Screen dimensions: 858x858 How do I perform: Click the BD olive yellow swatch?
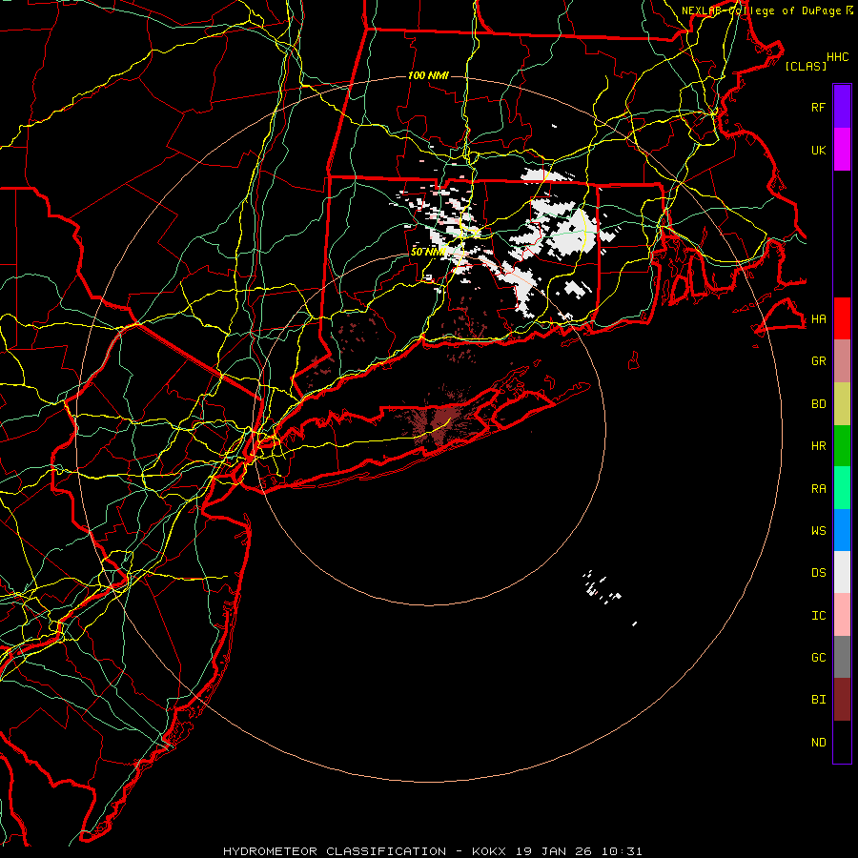842,404
